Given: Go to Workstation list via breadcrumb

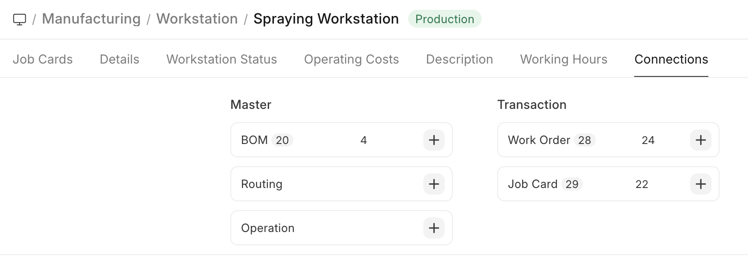Looking at the screenshot, I should pyautogui.click(x=197, y=19).
